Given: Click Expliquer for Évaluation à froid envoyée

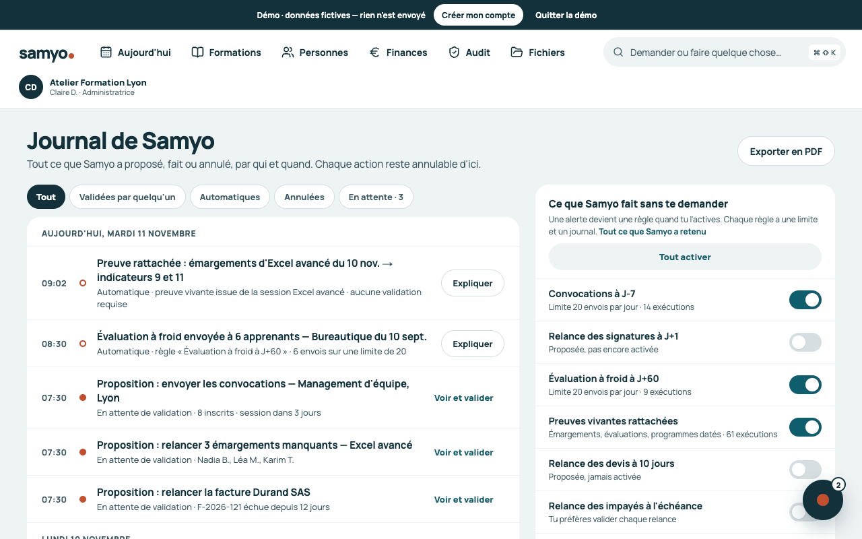Looking at the screenshot, I should click(473, 344).
